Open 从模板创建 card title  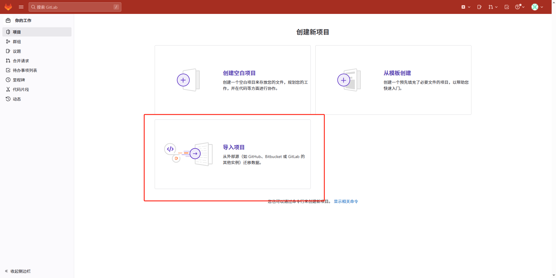coord(397,73)
